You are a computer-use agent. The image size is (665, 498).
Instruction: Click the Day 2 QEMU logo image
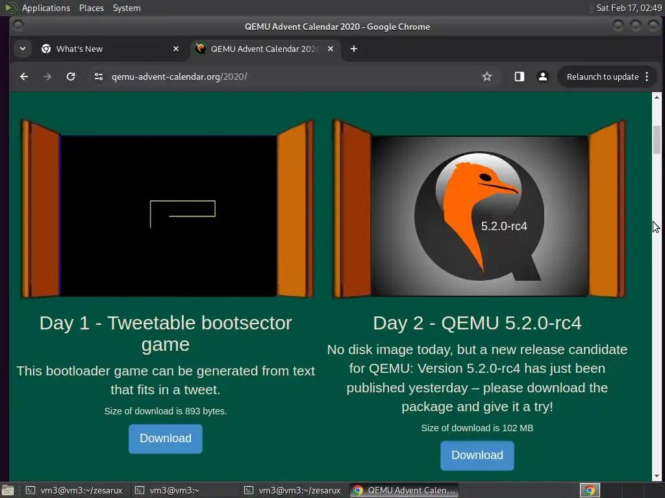point(480,216)
